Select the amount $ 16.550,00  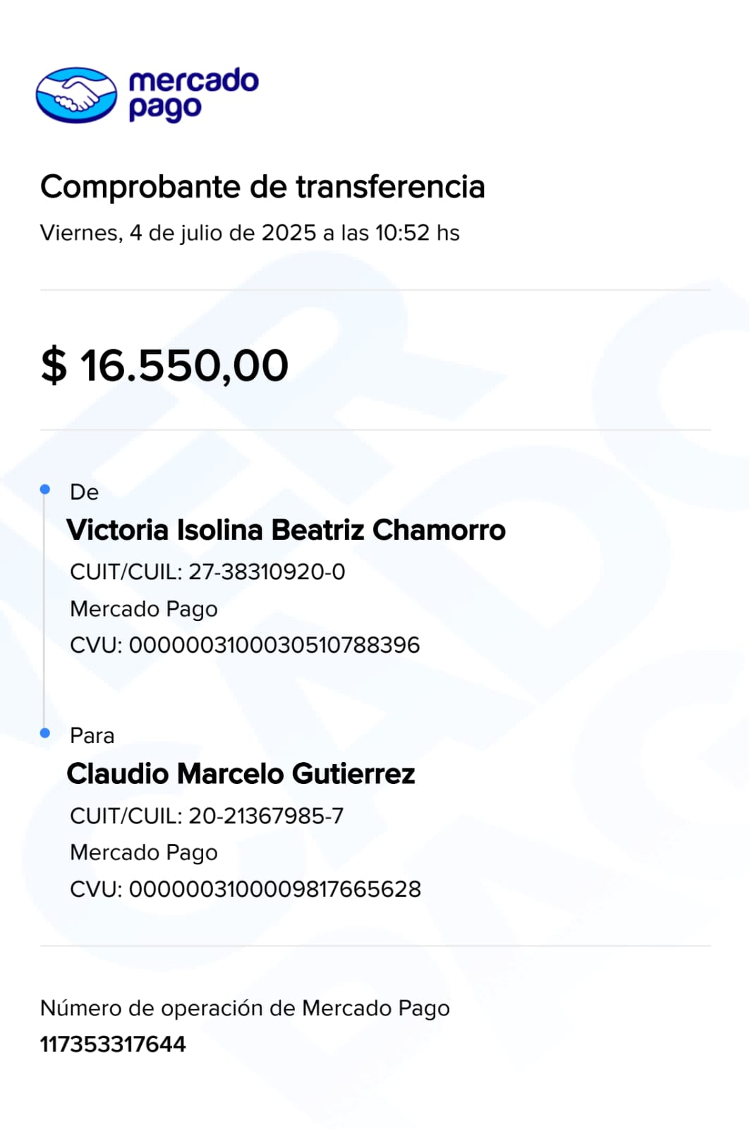tap(165, 366)
